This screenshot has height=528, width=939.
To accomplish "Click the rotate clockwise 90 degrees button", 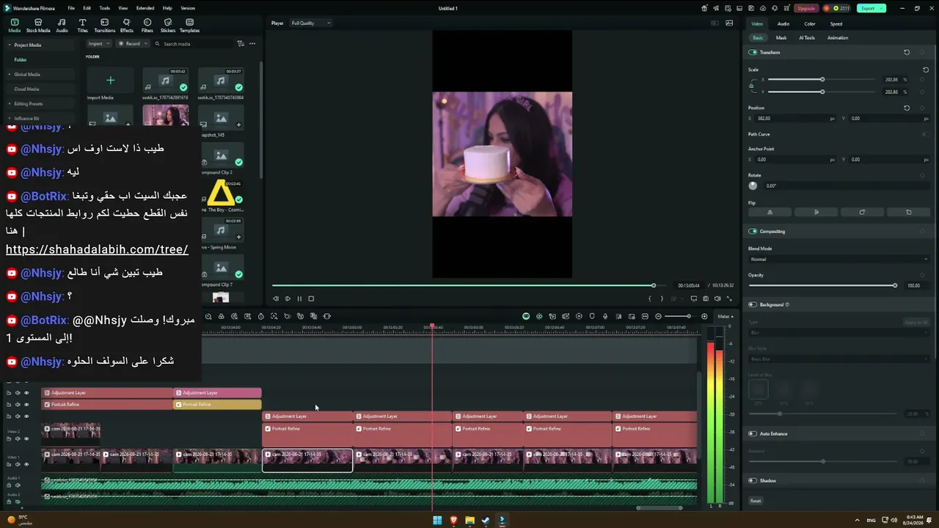I will point(862,212).
